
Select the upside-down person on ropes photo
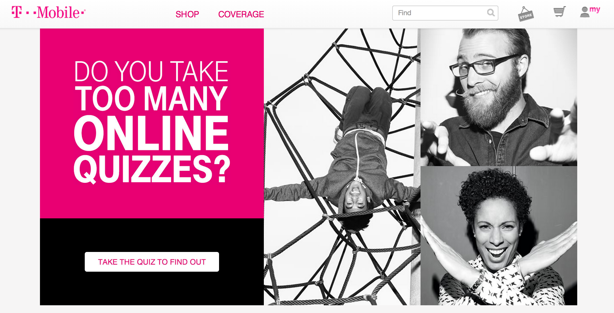pyautogui.click(x=342, y=167)
